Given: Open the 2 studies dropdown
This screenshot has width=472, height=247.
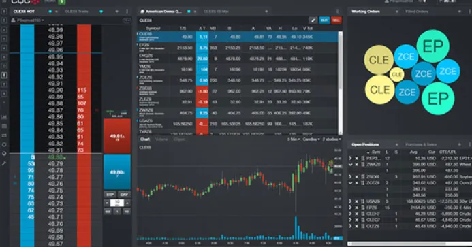Looking at the screenshot, I should [x=332, y=139].
